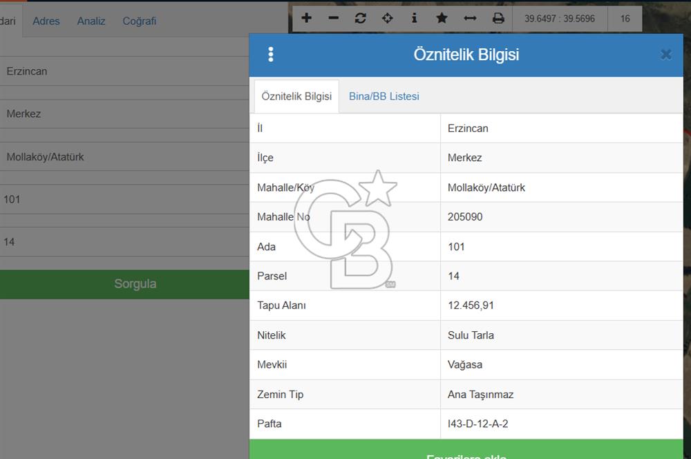Select the Nitelik value Sulu Tarla

pos(471,335)
